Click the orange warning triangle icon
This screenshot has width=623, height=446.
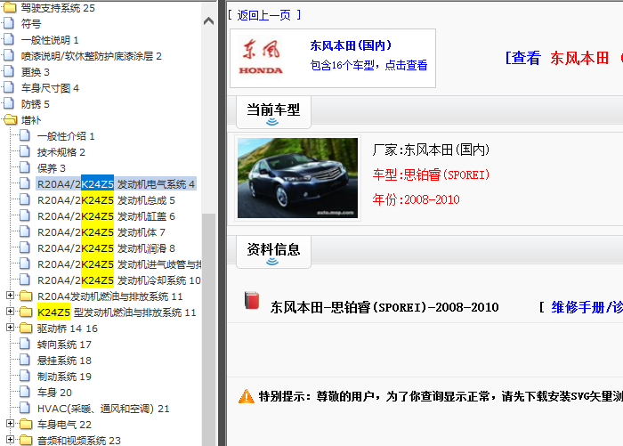(247, 396)
